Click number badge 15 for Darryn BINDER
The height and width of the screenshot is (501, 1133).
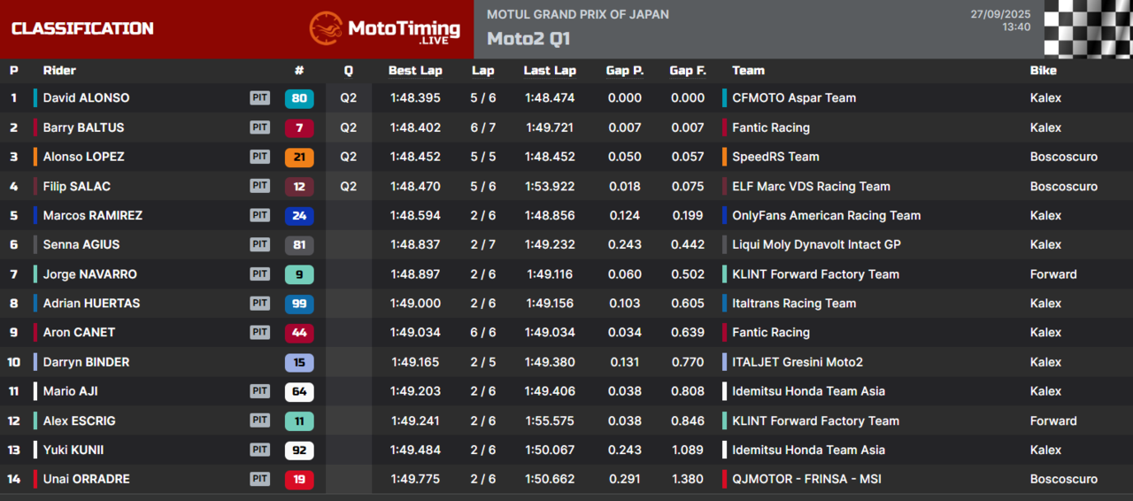tap(299, 362)
